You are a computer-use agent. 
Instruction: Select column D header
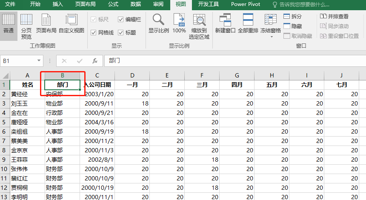click(132, 76)
